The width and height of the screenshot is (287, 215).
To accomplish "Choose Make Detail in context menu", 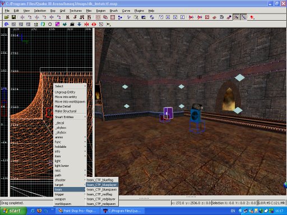I will point(70,106).
